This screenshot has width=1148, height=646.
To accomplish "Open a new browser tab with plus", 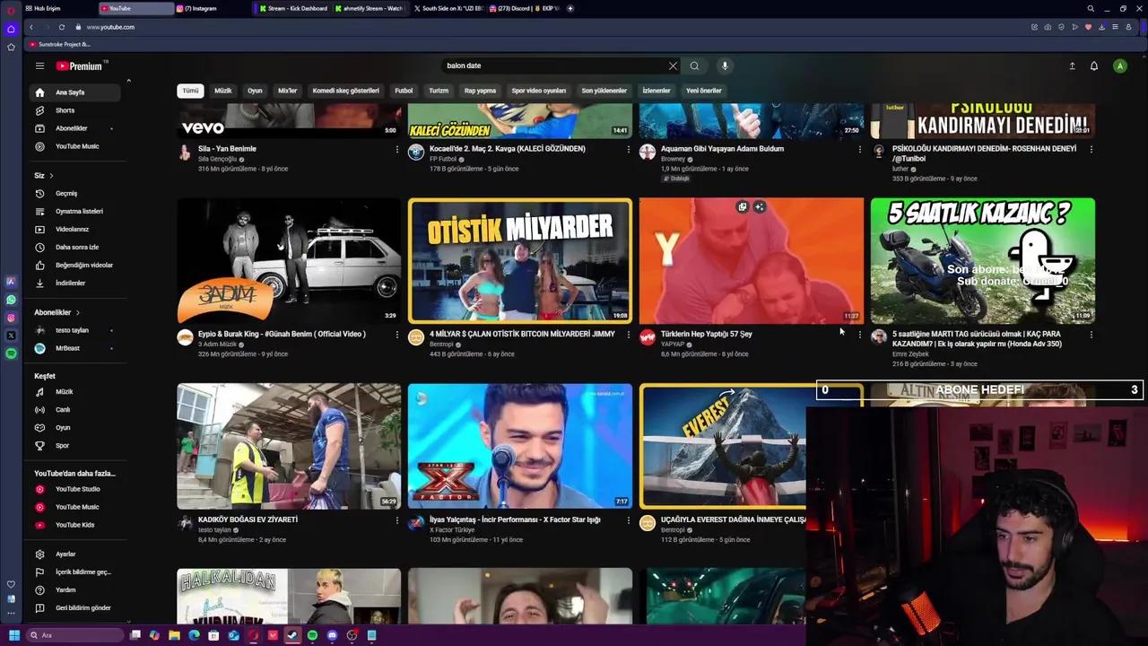I will pyautogui.click(x=570, y=8).
